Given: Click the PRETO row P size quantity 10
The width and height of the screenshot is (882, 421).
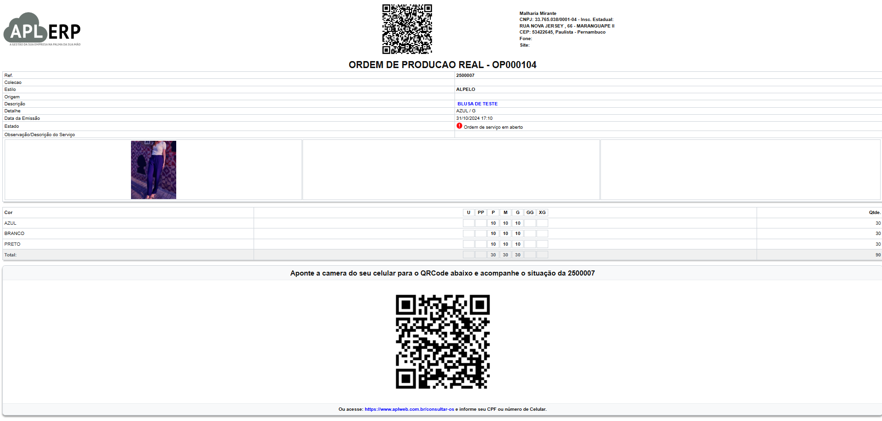Looking at the screenshot, I should (493, 244).
